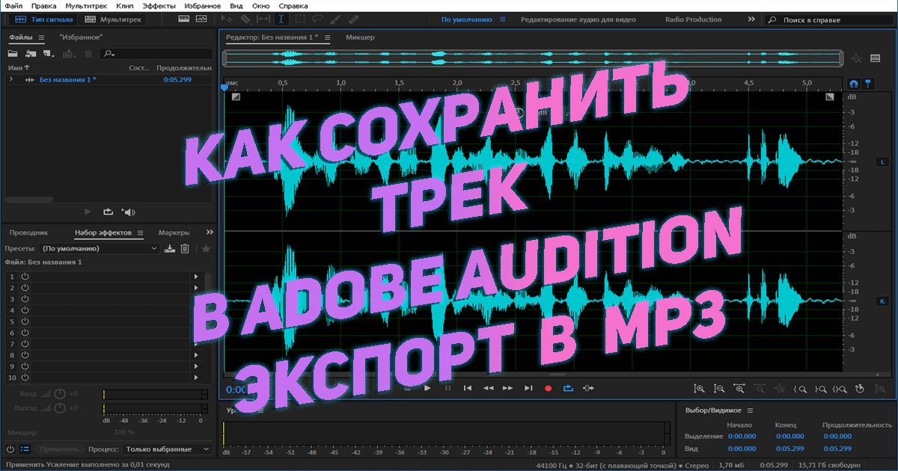Open the Эффекты menu

click(x=159, y=5)
